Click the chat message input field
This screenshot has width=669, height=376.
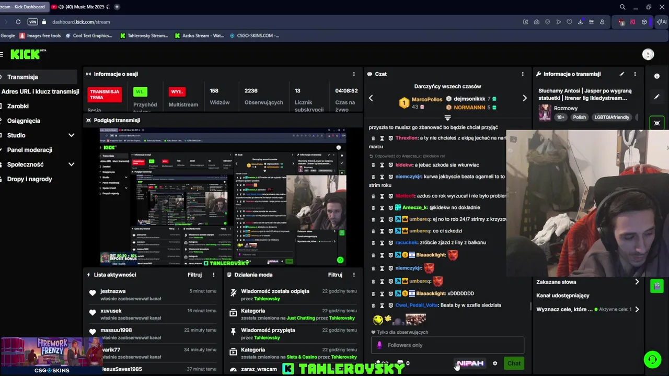click(x=447, y=345)
